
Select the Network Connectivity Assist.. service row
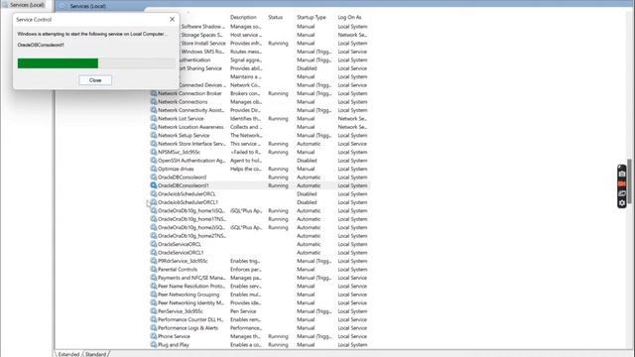tap(259, 110)
